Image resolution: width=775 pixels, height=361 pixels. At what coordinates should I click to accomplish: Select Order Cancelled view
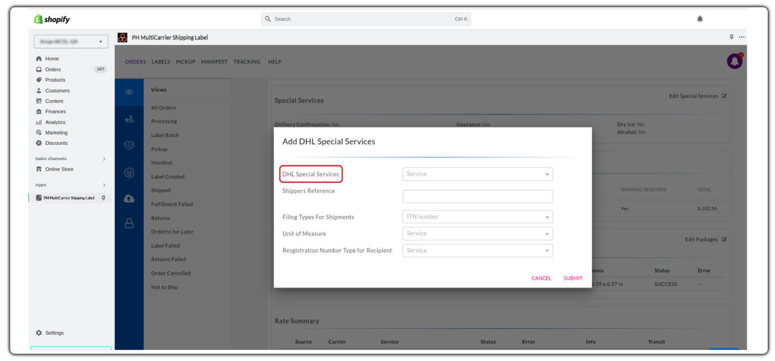pyautogui.click(x=170, y=273)
